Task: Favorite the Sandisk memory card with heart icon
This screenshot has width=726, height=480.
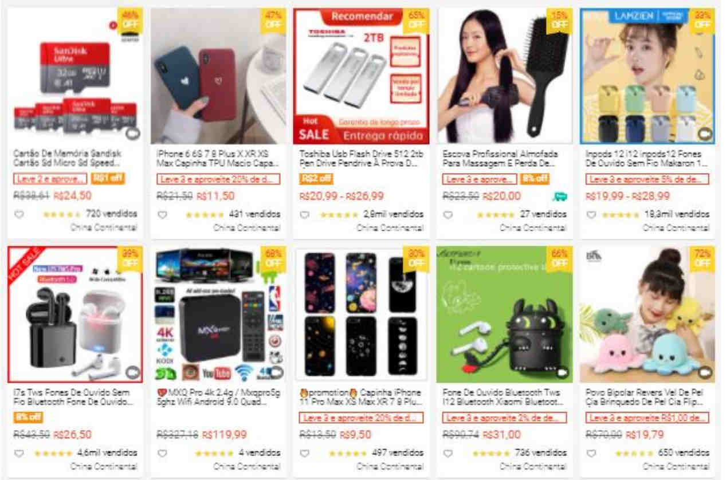Action: [19, 215]
